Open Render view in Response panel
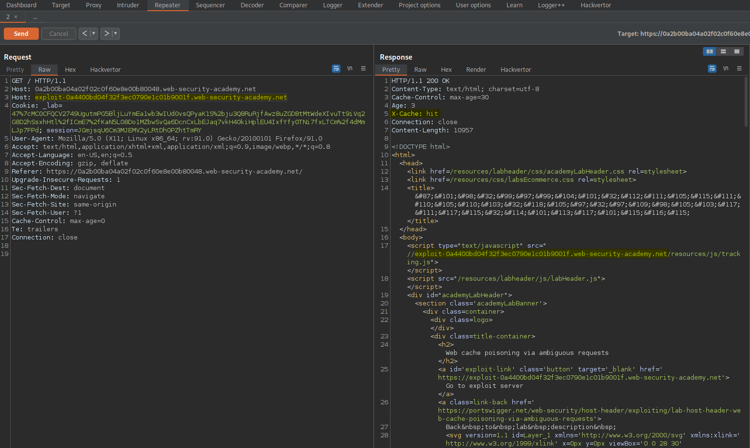This screenshot has height=448, width=750. click(476, 69)
